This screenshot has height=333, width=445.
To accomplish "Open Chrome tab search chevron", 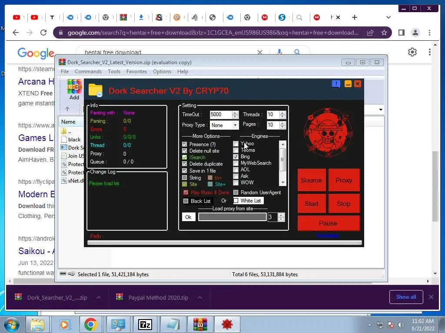I will (x=388, y=17).
